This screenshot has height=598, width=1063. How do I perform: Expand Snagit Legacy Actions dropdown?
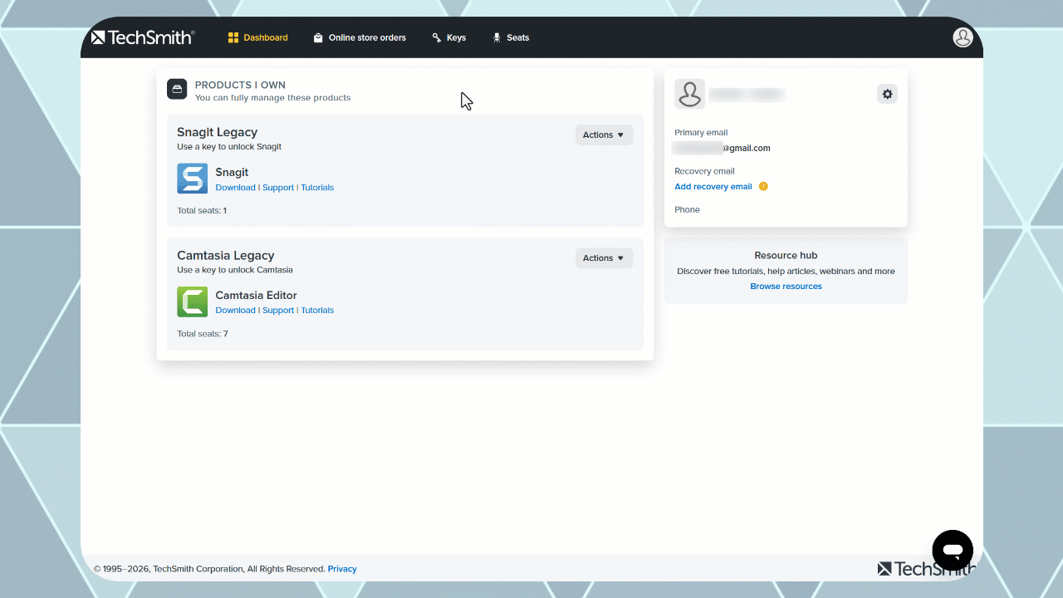click(x=604, y=135)
